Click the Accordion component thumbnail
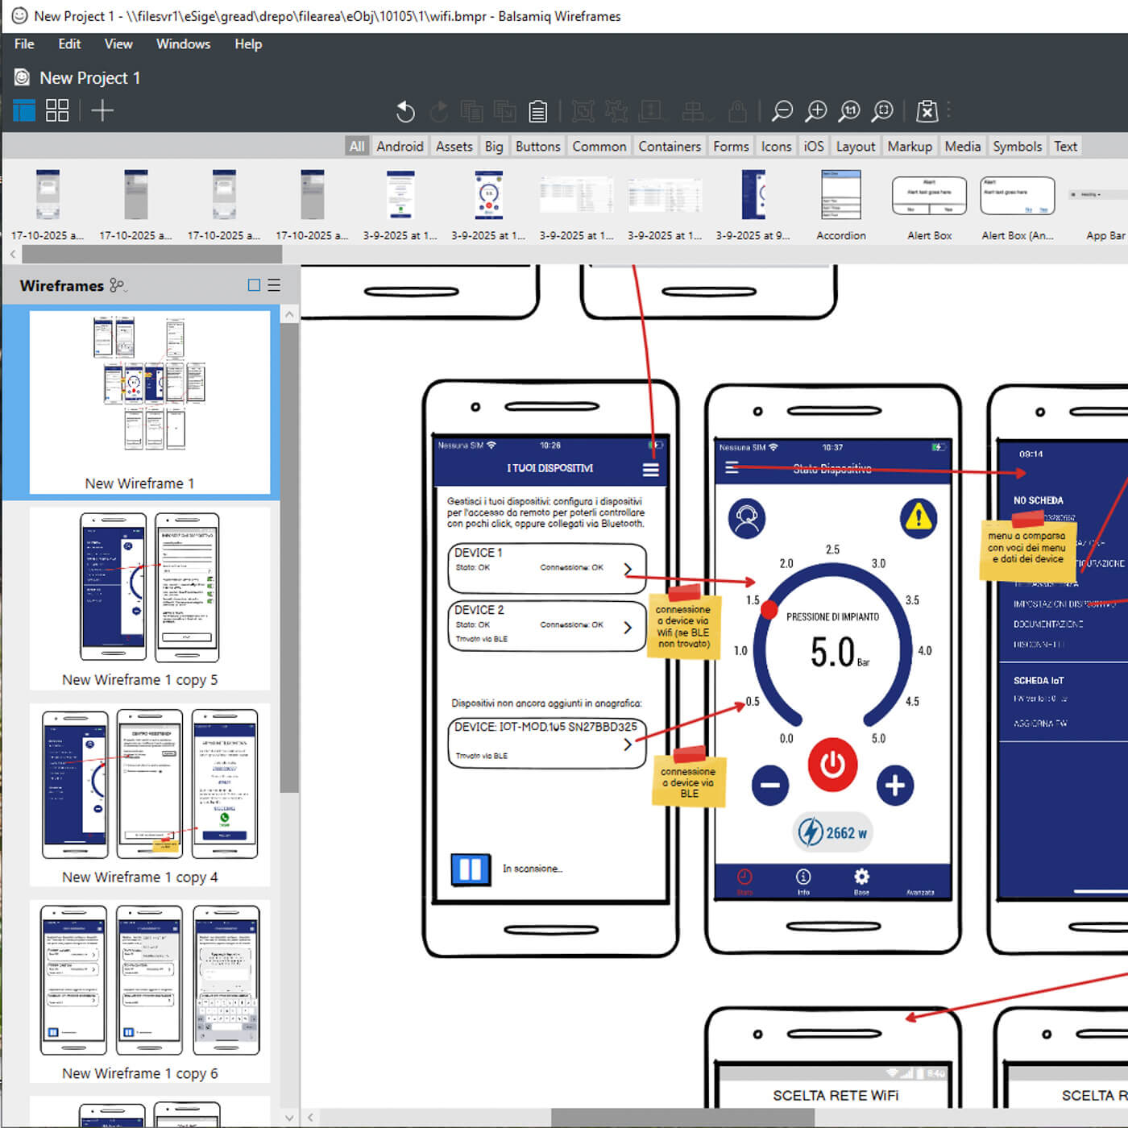 [x=841, y=195]
